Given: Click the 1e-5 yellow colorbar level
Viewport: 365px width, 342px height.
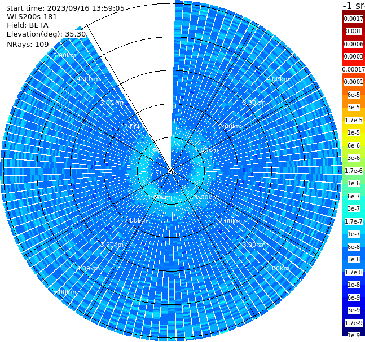Looking at the screenshot, I should [354, 132].
